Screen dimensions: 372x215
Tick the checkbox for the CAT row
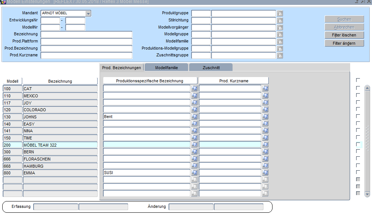[x=358, y=88]
